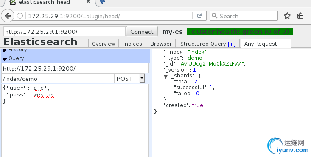The width and height of the screenshot is (311, 157).
Task: Open the bookmarks list icon
Action: point(300,16)
